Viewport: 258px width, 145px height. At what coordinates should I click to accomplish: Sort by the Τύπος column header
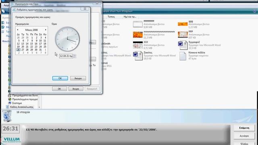click(111, 17)
